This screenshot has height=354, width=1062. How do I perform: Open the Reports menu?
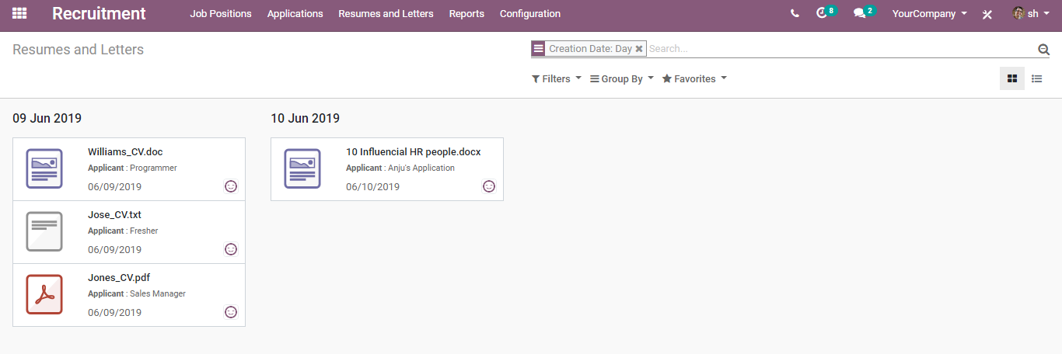[x=466, y=13]
